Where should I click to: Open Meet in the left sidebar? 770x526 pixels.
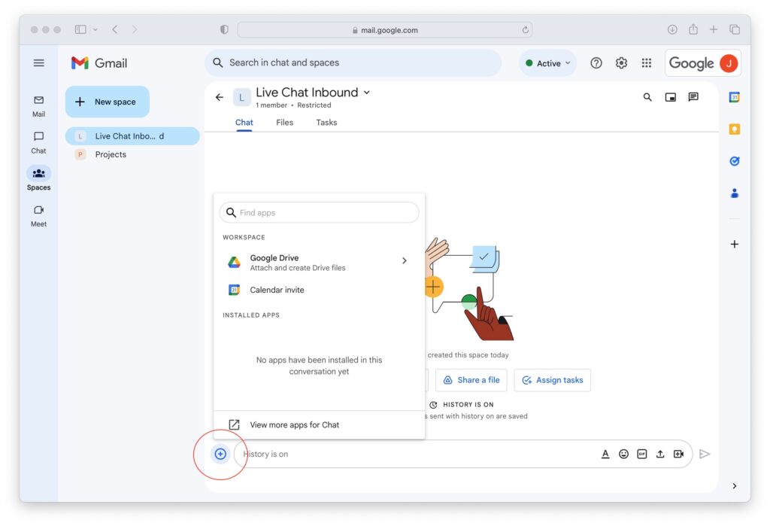coord(39,216)
